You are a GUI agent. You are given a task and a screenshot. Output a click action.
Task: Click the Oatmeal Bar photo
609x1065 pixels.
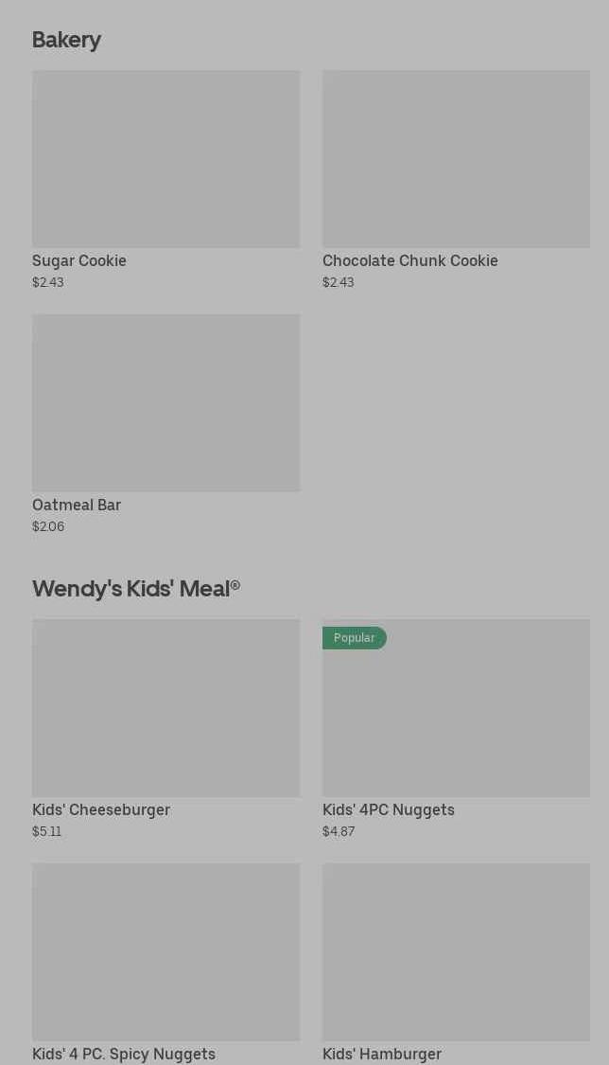[165, 402]
